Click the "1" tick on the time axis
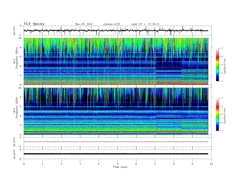Viewport: 238px width, 184px height. [x=42, y=164]
